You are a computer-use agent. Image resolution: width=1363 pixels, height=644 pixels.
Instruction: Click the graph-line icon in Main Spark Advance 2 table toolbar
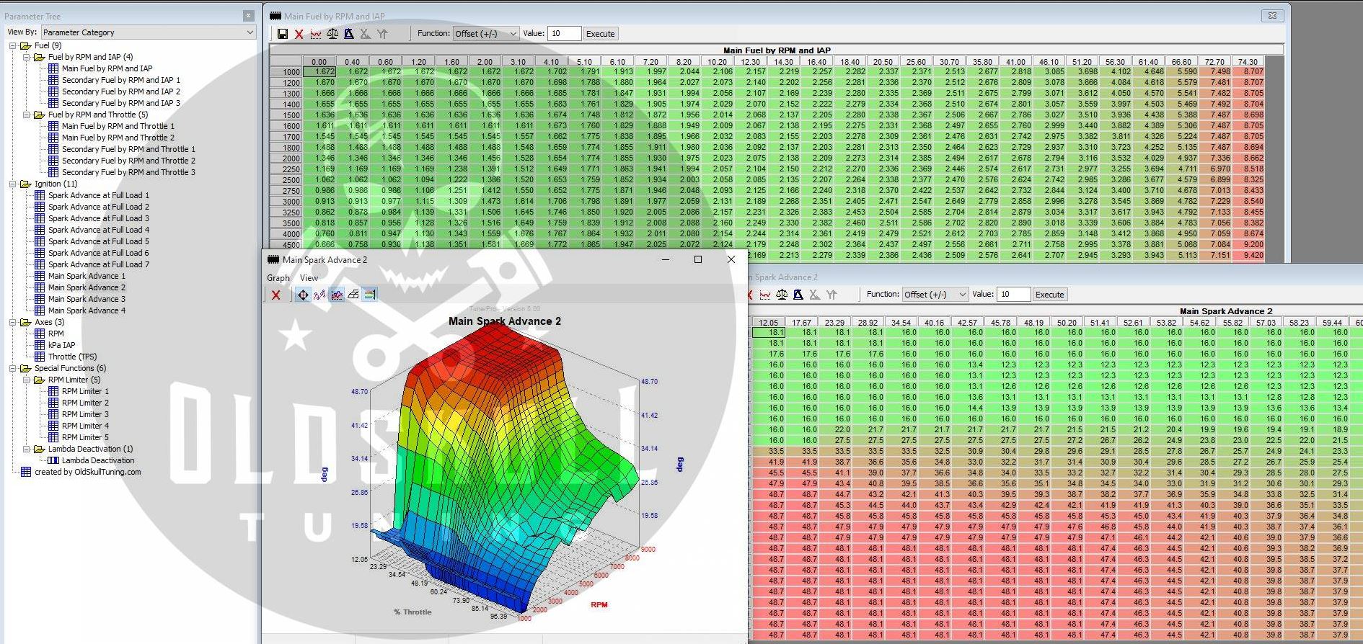coord(765,295)
